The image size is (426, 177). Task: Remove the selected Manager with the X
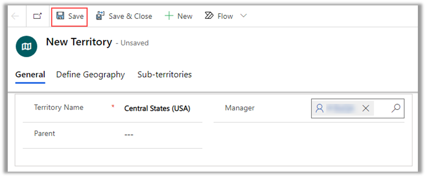(366, 108)
